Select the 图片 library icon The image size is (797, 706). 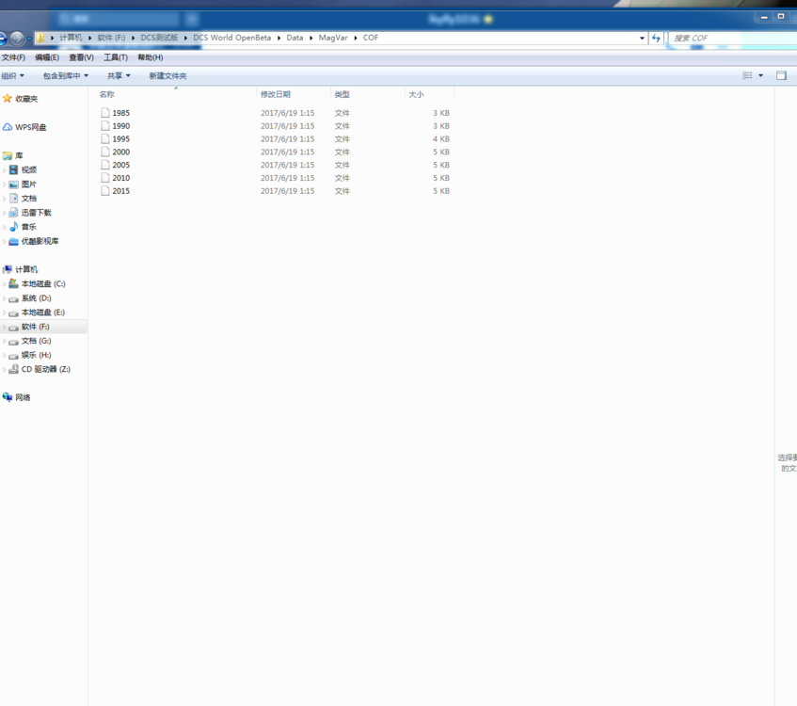[14, 185]
